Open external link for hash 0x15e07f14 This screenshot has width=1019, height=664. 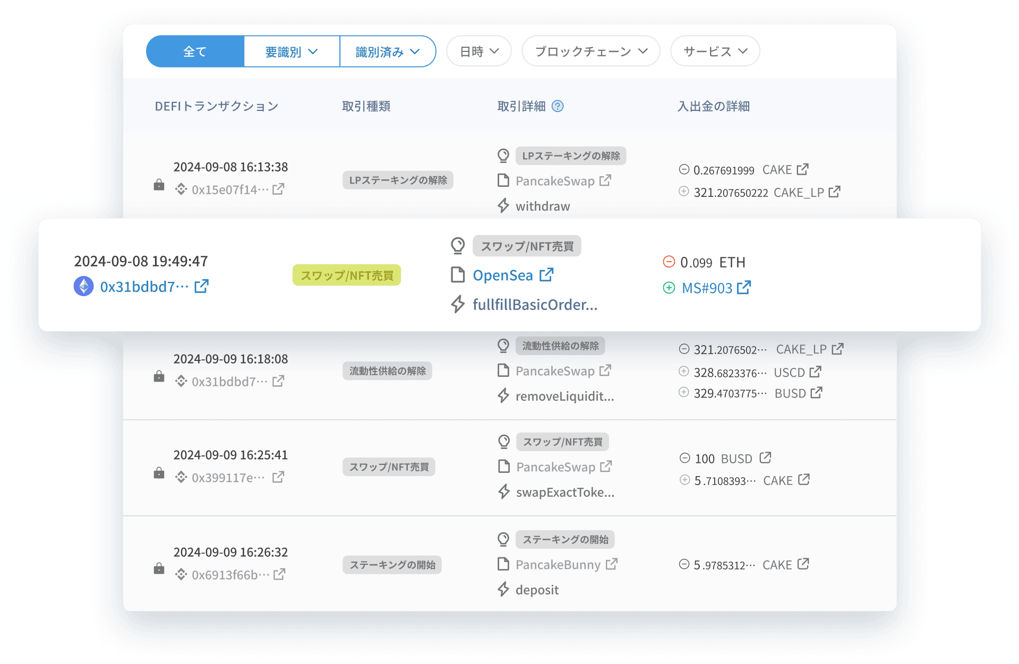[x=278, y=189]
